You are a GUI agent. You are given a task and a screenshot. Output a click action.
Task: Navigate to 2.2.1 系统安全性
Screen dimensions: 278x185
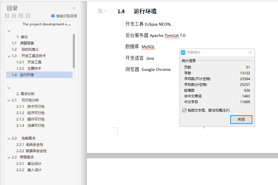pyautogui.click(x=30, y=145)
